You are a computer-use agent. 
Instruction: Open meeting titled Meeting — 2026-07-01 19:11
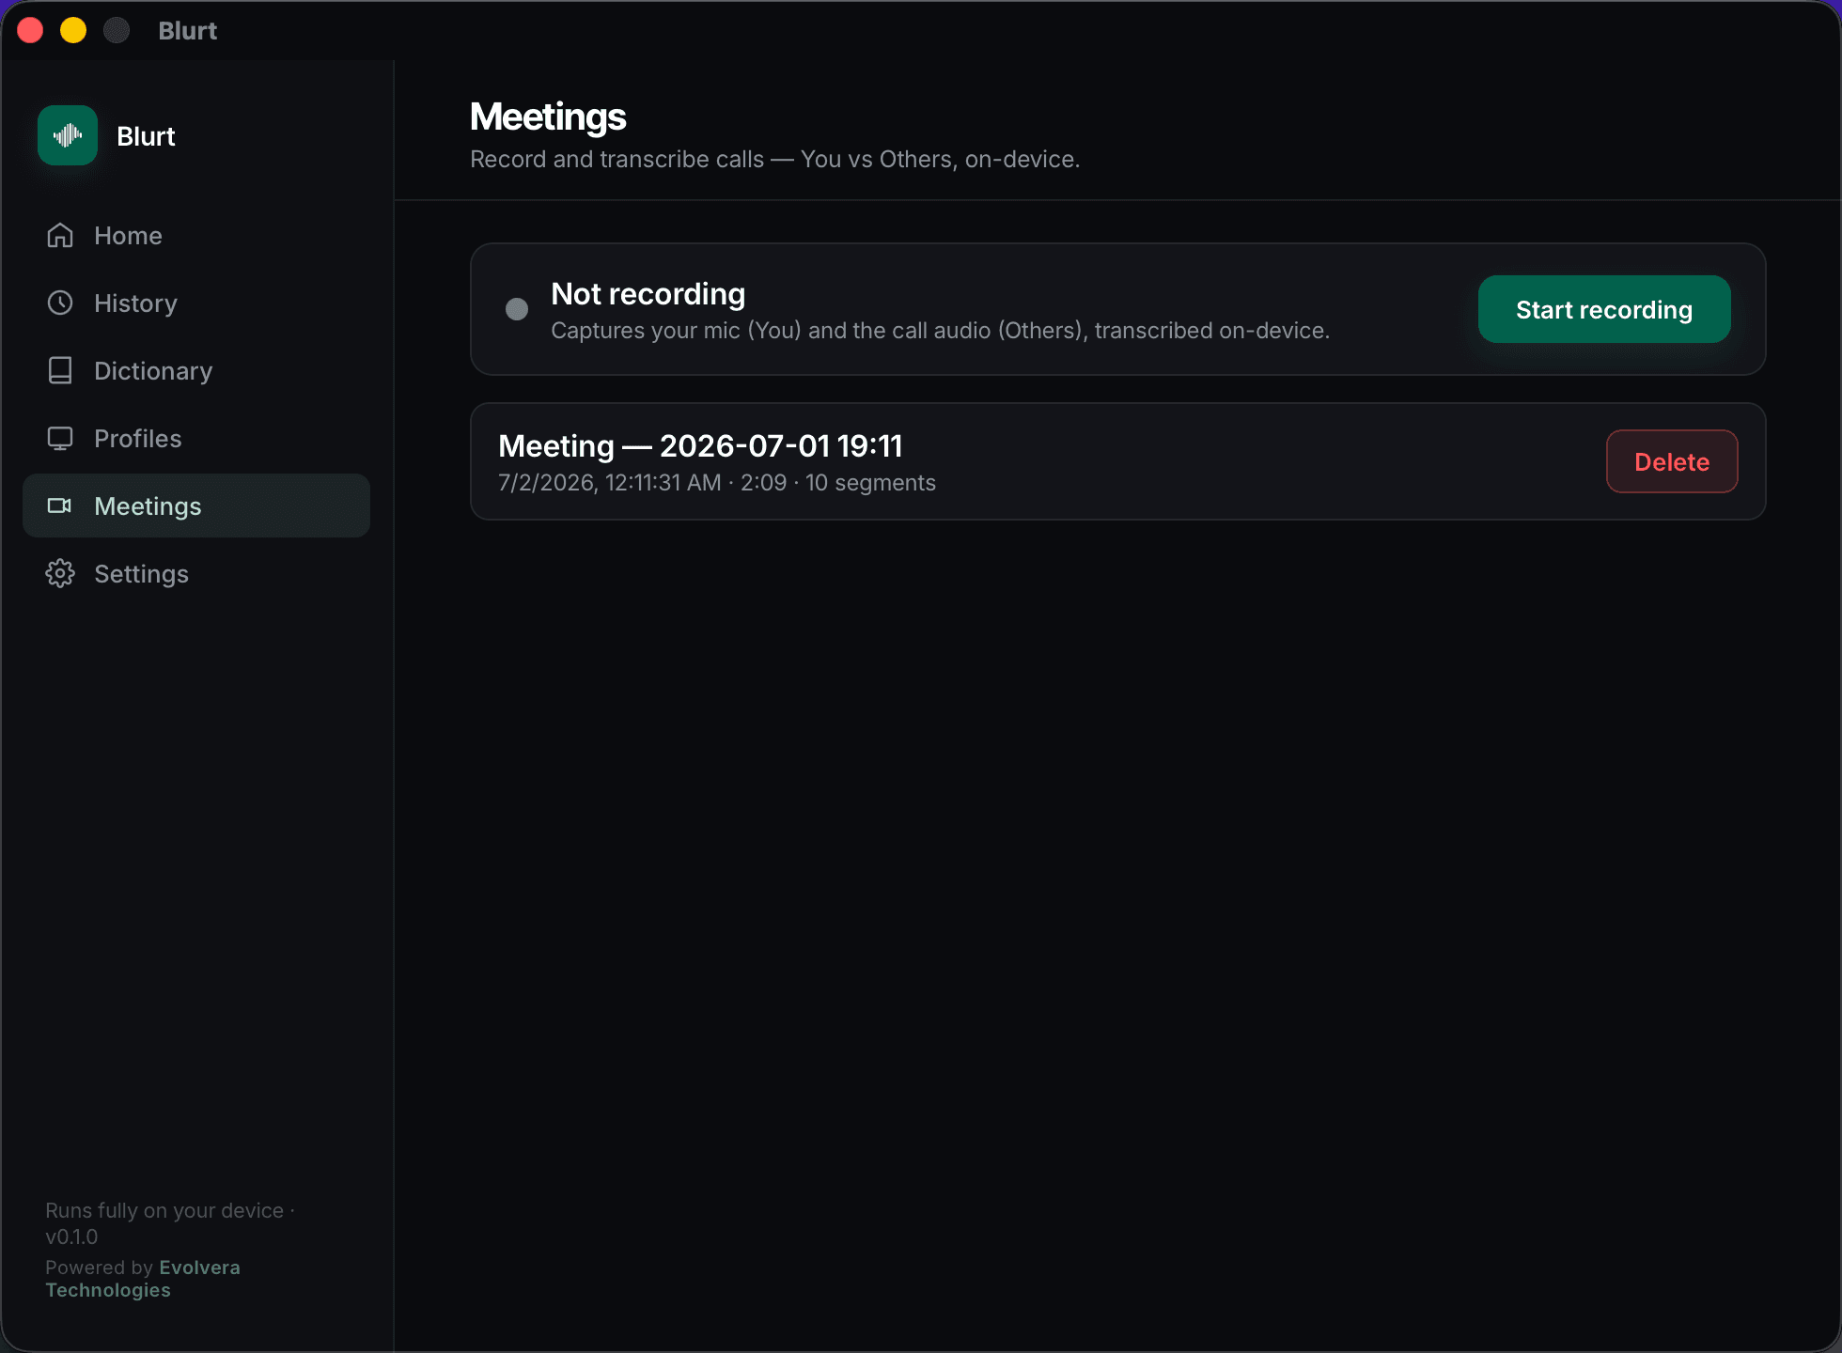click(700, 445)
